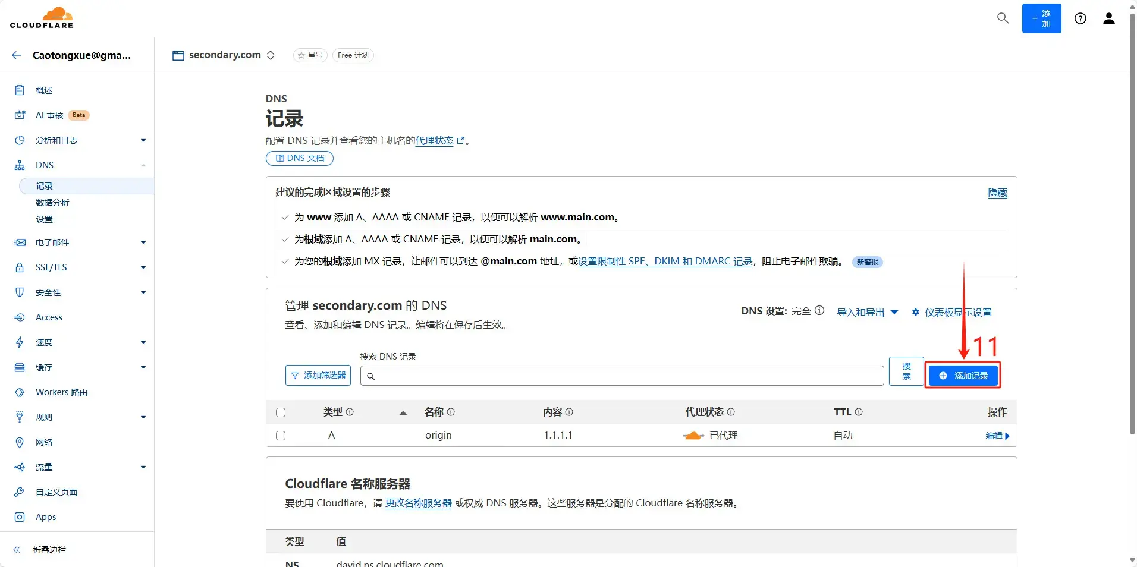
Task: Click the 已代理 orange cloud icon
Action: coord(693,436)
